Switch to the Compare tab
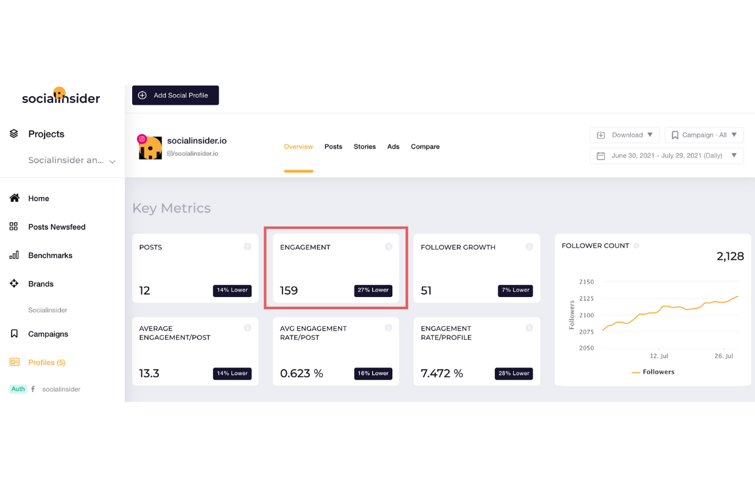Image resolution: width=755 pixels, height=487 pixels. pos(425,147)
